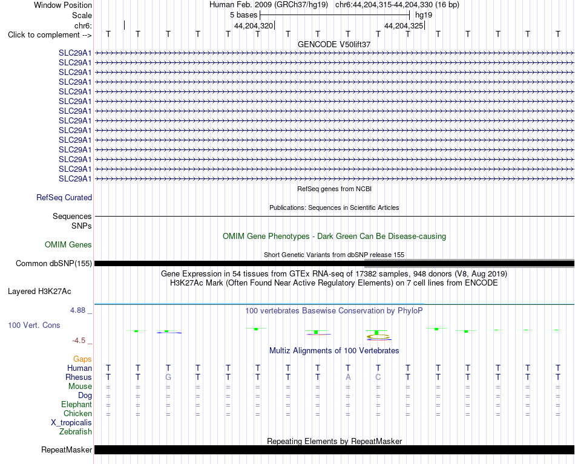Click the -4.5 PhyloP lower scale value
The height and width of the screenshot is (464, 575).
pos(79,341)
